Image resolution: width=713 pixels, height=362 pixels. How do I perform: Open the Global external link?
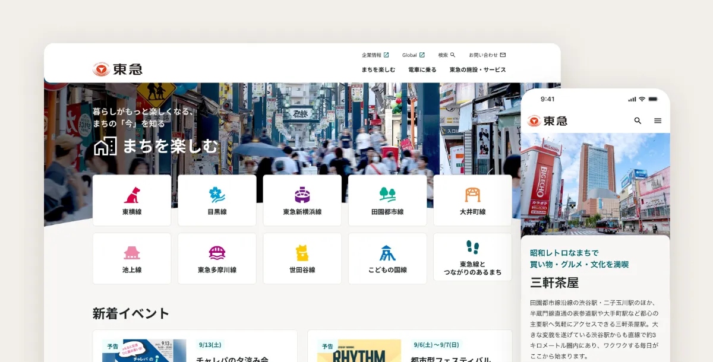pos(414,55)
